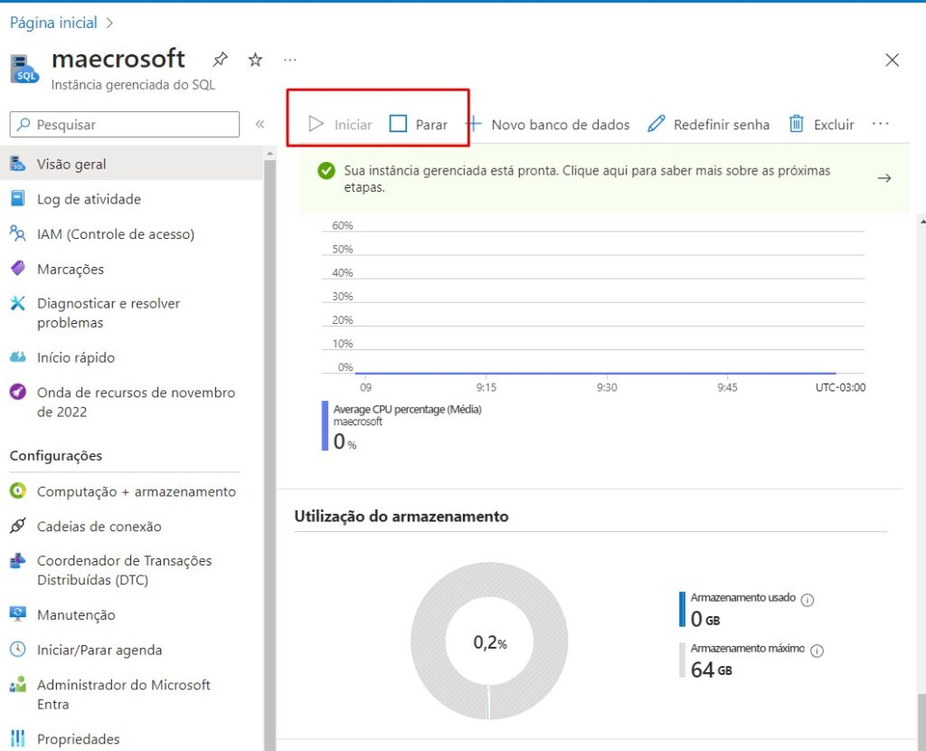Viewport: 926px width, 751px height.
Task: Click the pencil icon for Redefinir senha
Action: pyautogui.click(x=656, y=124)
